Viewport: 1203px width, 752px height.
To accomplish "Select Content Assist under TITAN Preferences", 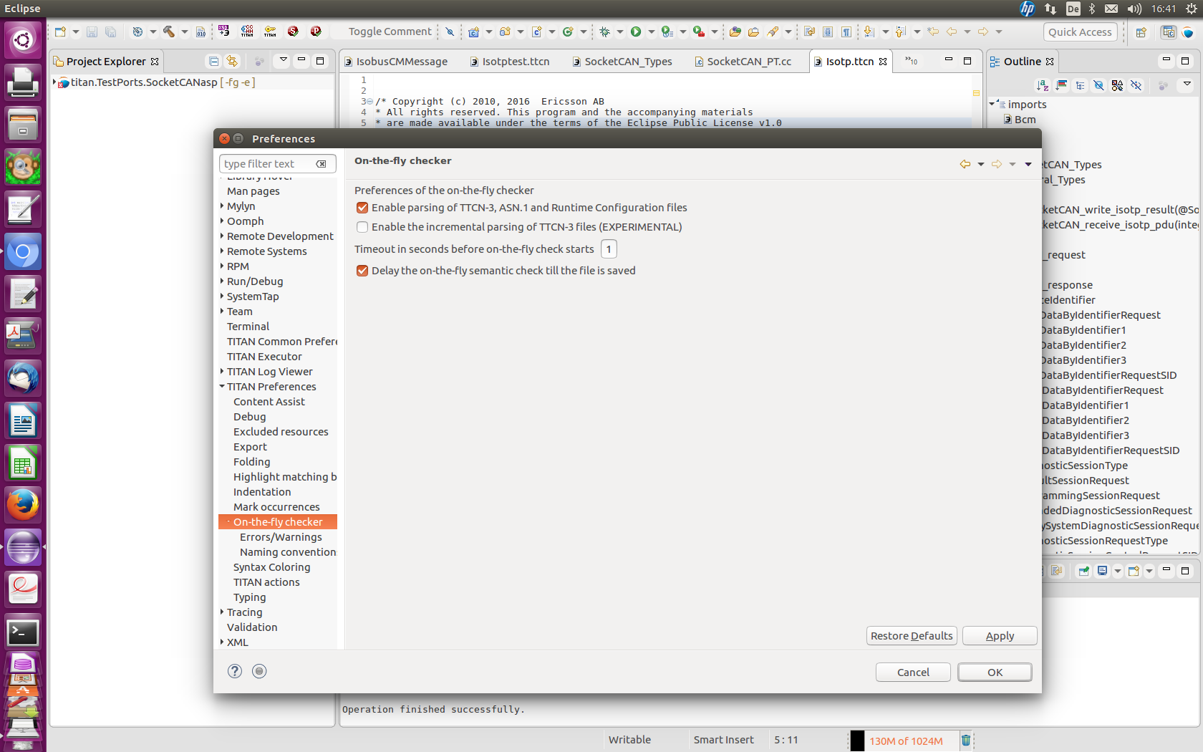I will pyautogui.click(x=269, y=402).
